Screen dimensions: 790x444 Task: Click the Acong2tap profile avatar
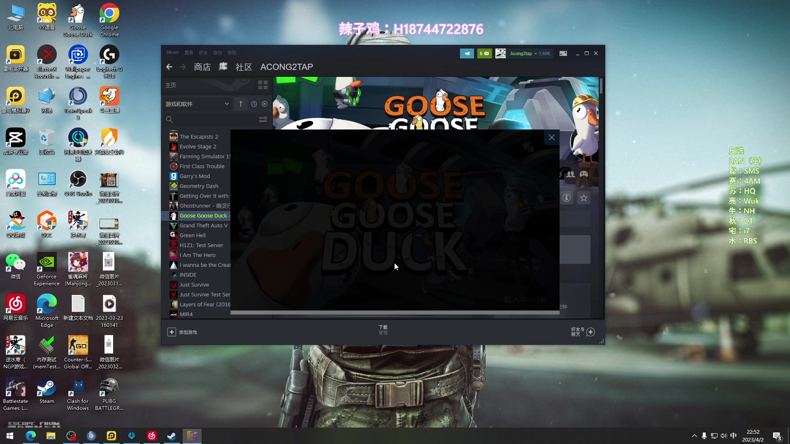(501, 53)
